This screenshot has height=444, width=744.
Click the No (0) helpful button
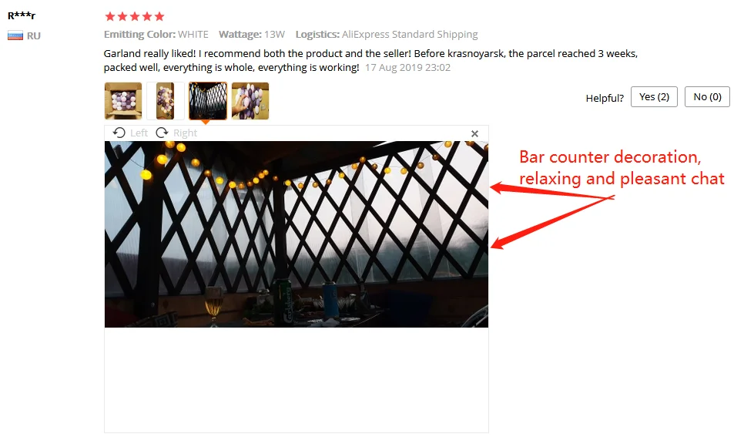click(707, 97)
